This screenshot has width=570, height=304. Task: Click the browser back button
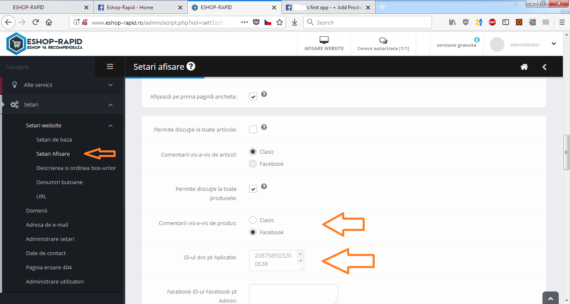pos(9,23)
